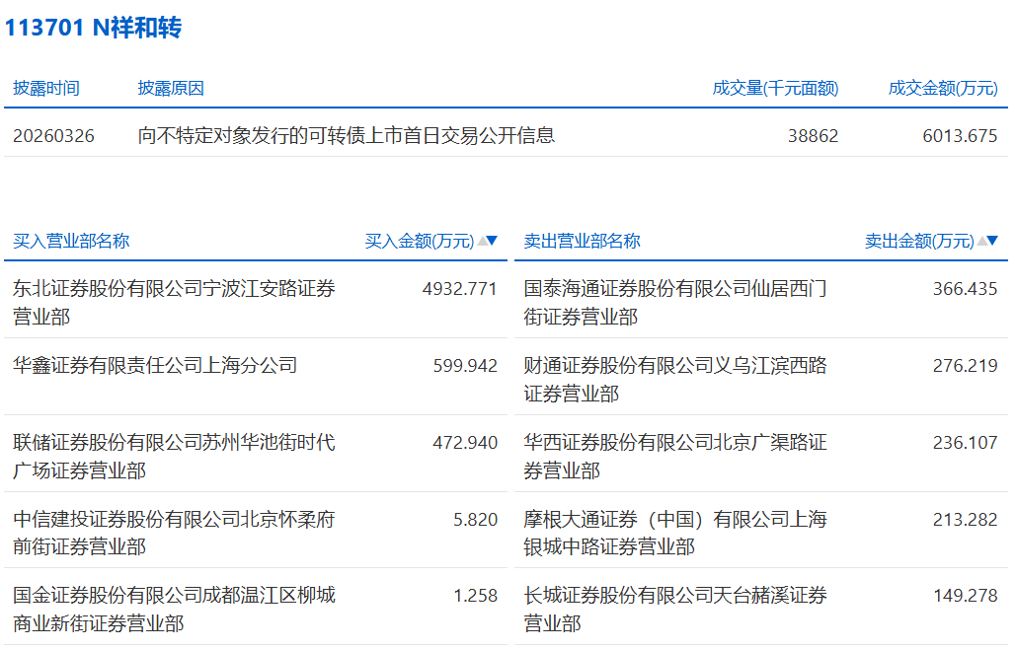Select 东北证券宁波江安路 buyer row

click(174, 302)
